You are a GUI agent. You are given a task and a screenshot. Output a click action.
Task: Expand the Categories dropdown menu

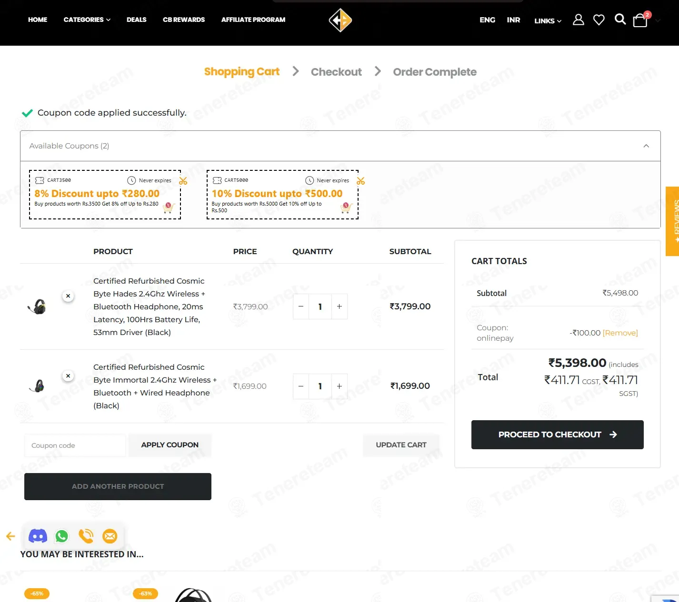click(x=87, y=20)
